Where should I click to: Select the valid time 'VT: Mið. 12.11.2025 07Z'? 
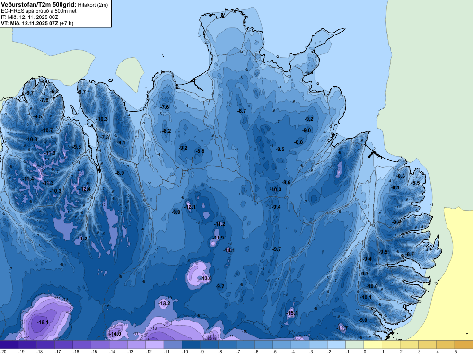point(29,23)
